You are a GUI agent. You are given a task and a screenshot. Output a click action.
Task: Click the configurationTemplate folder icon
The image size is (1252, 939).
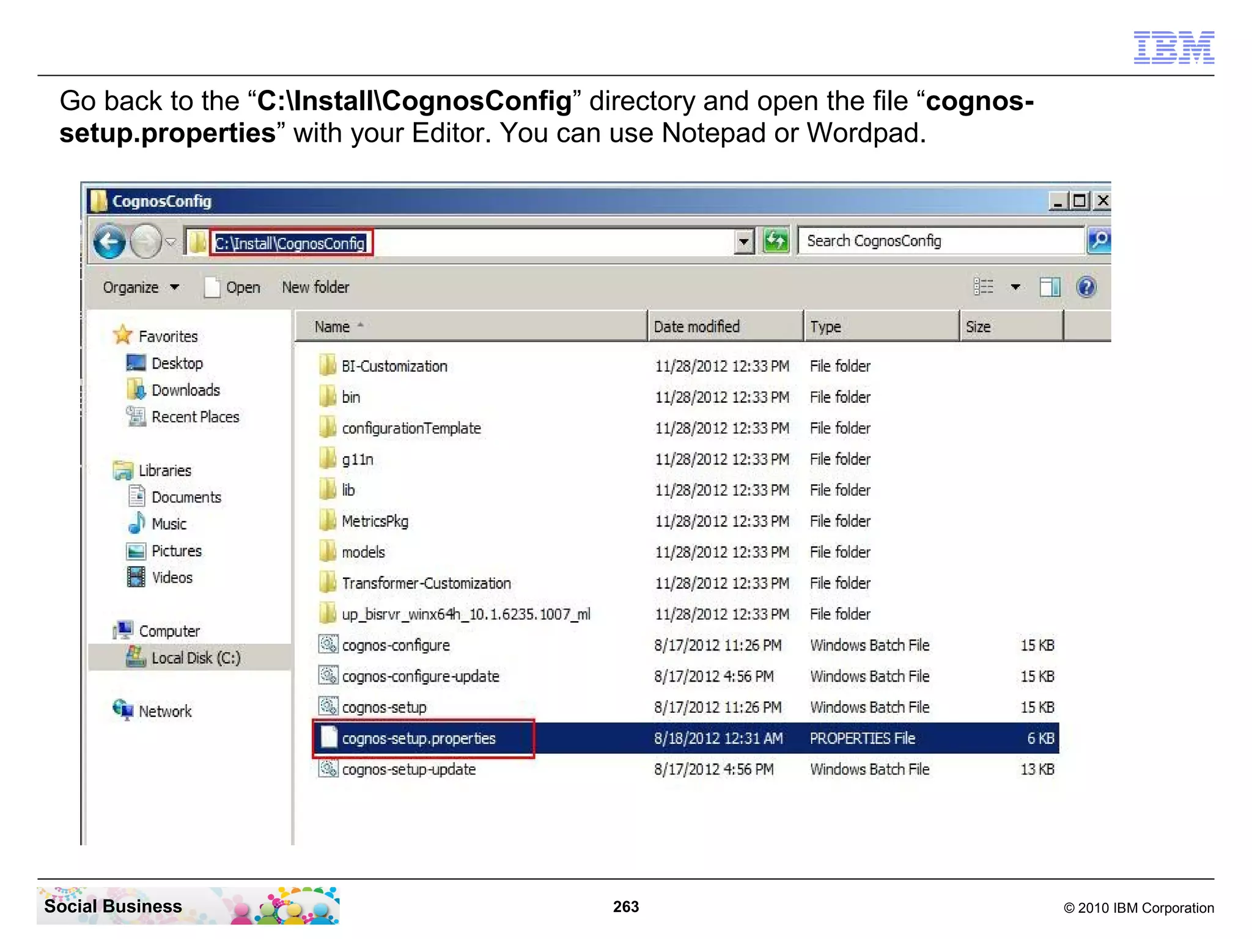(x=328, y=427)
